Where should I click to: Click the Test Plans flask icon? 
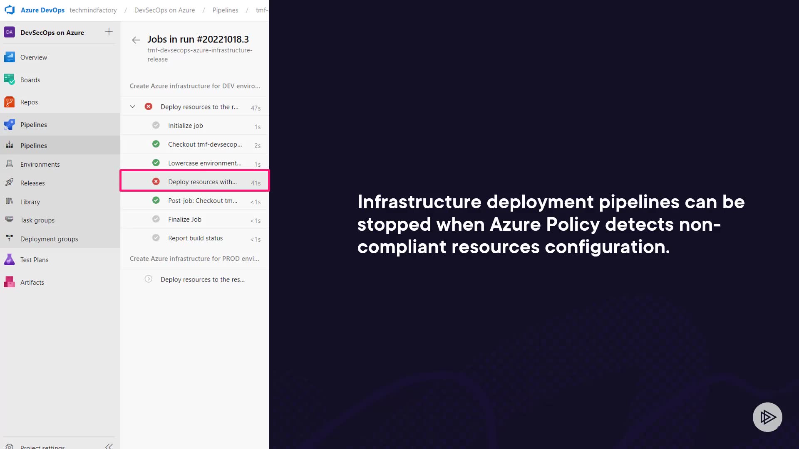9,259
